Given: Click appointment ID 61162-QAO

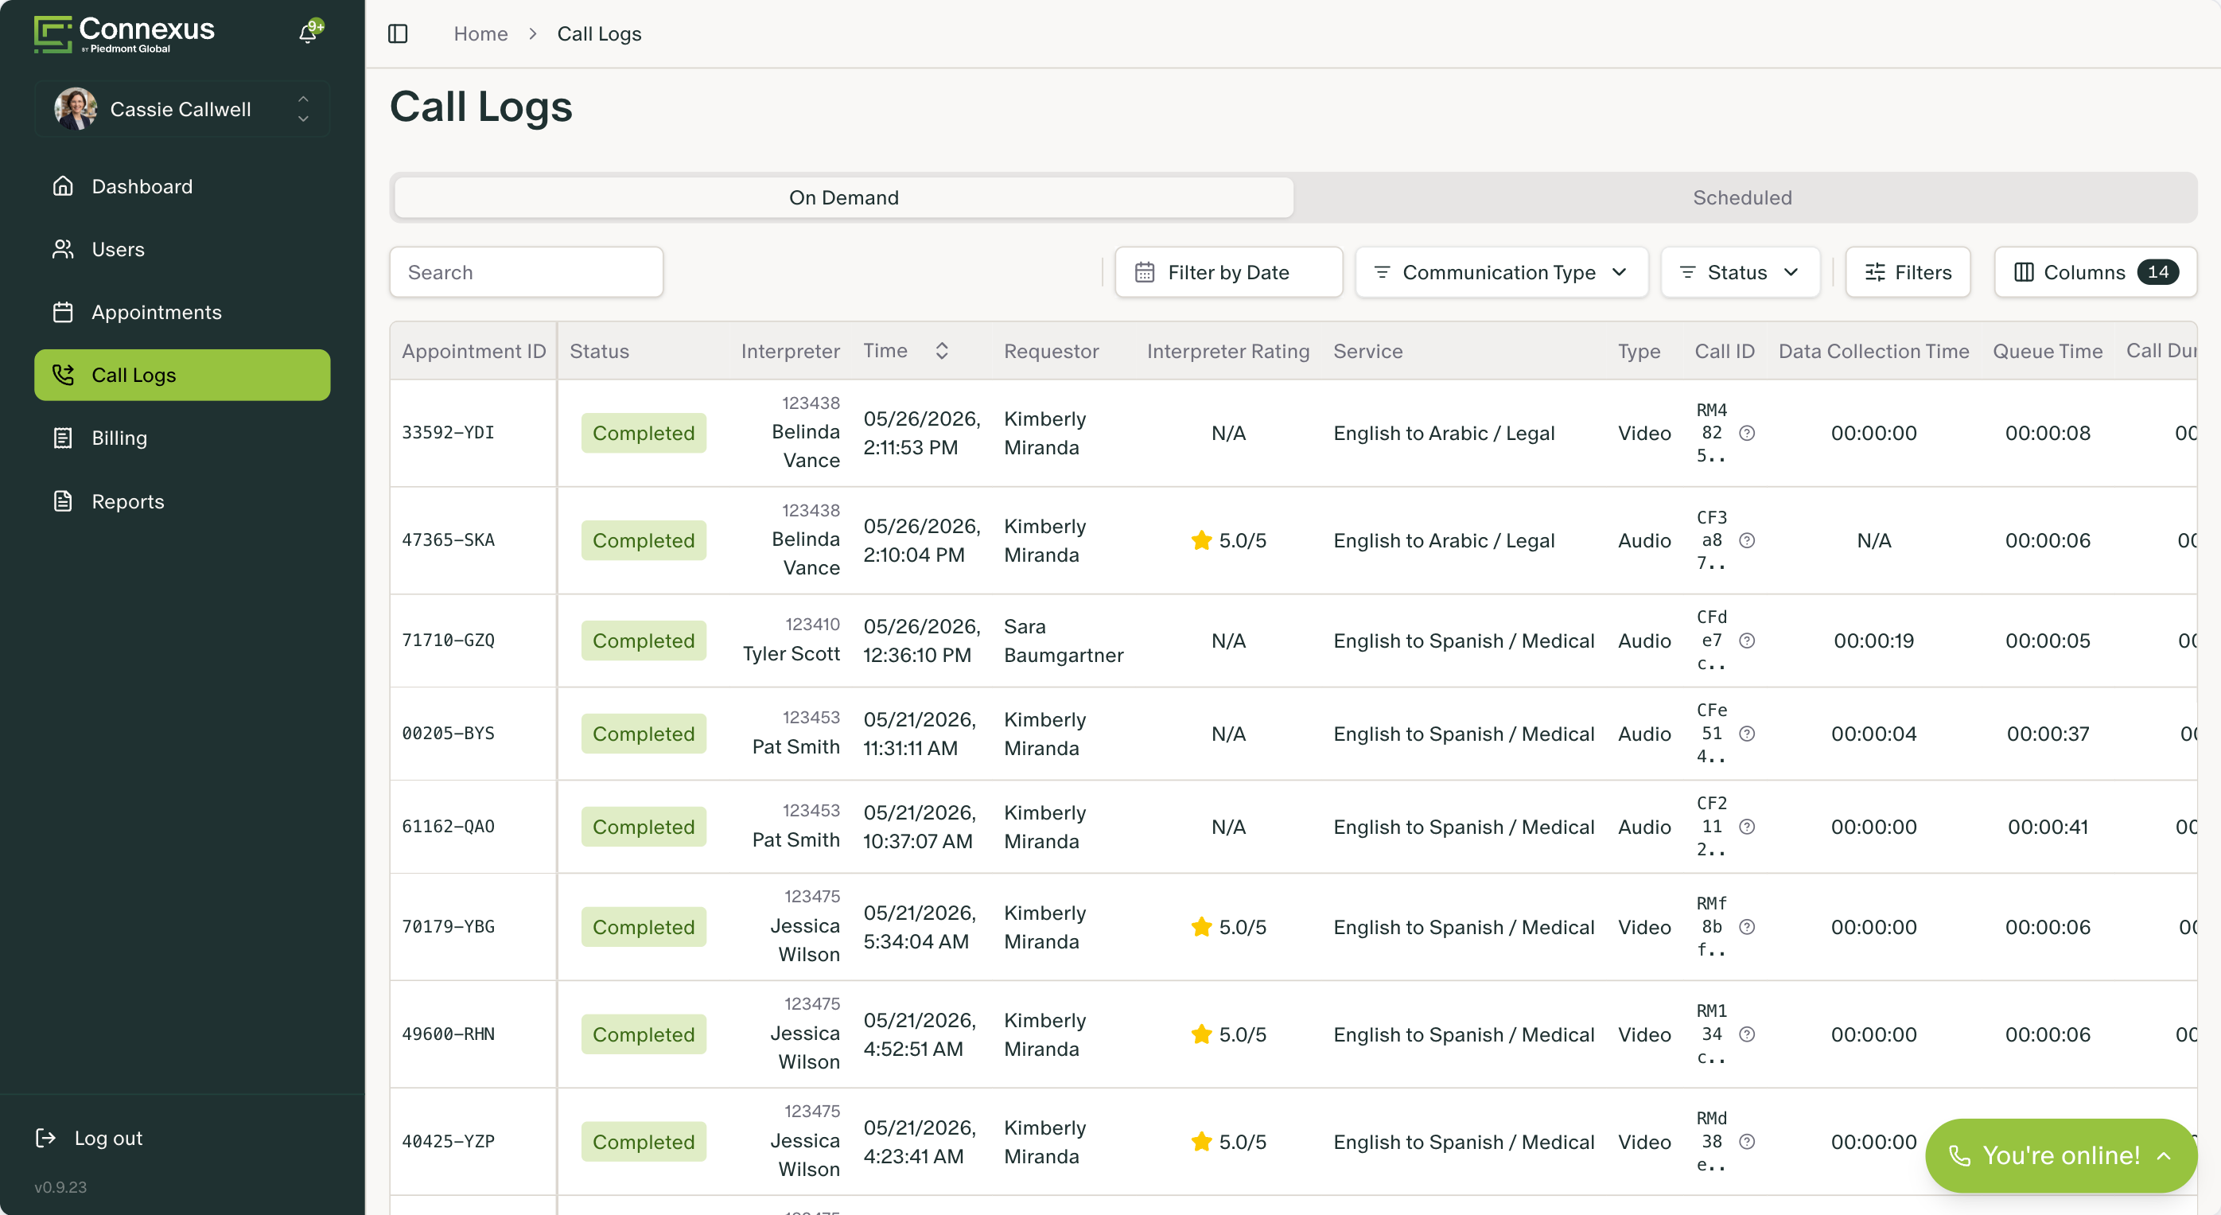Looking at the screenshot, I should click(449, 827).
